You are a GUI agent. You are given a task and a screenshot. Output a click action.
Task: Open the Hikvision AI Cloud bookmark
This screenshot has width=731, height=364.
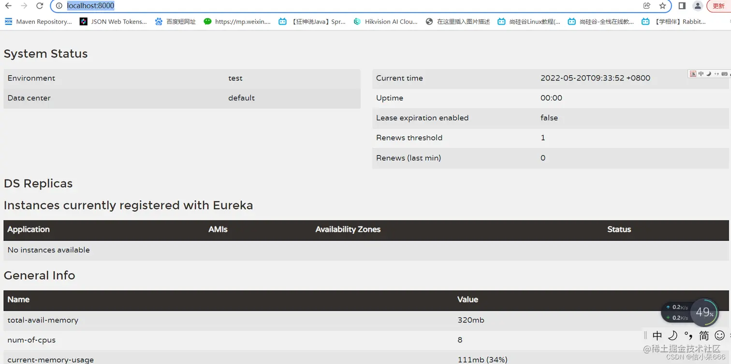coord(386,21)
